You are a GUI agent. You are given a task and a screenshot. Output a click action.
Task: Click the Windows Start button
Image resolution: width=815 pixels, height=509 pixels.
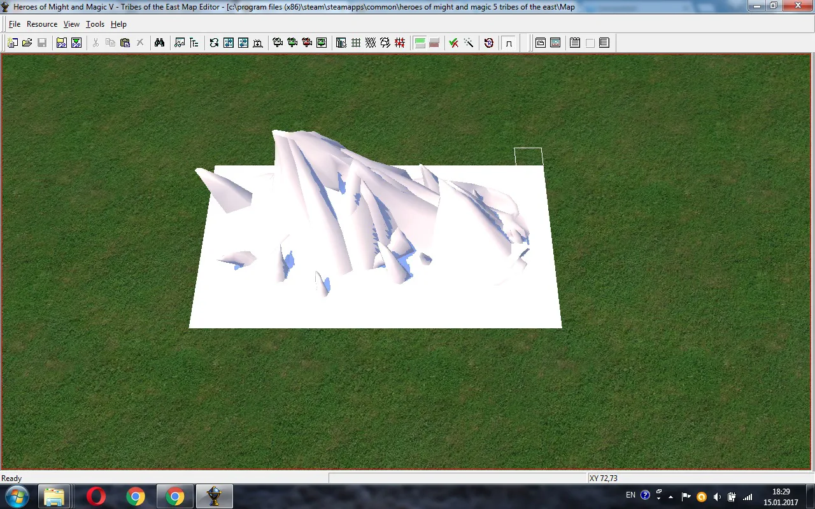tap(17, 496)
